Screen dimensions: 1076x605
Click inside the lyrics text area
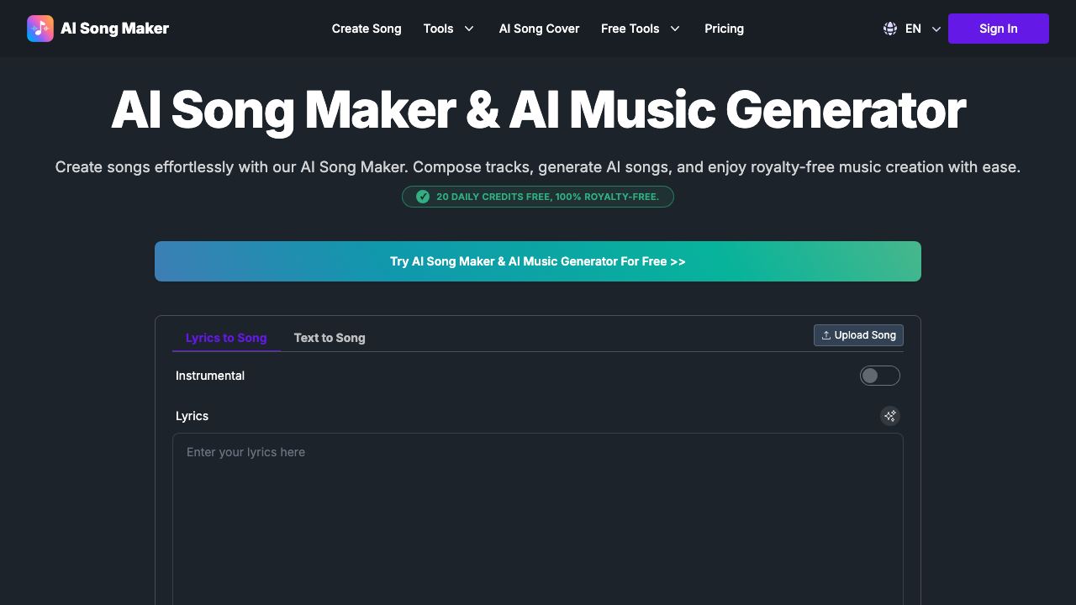pos(538,519)
